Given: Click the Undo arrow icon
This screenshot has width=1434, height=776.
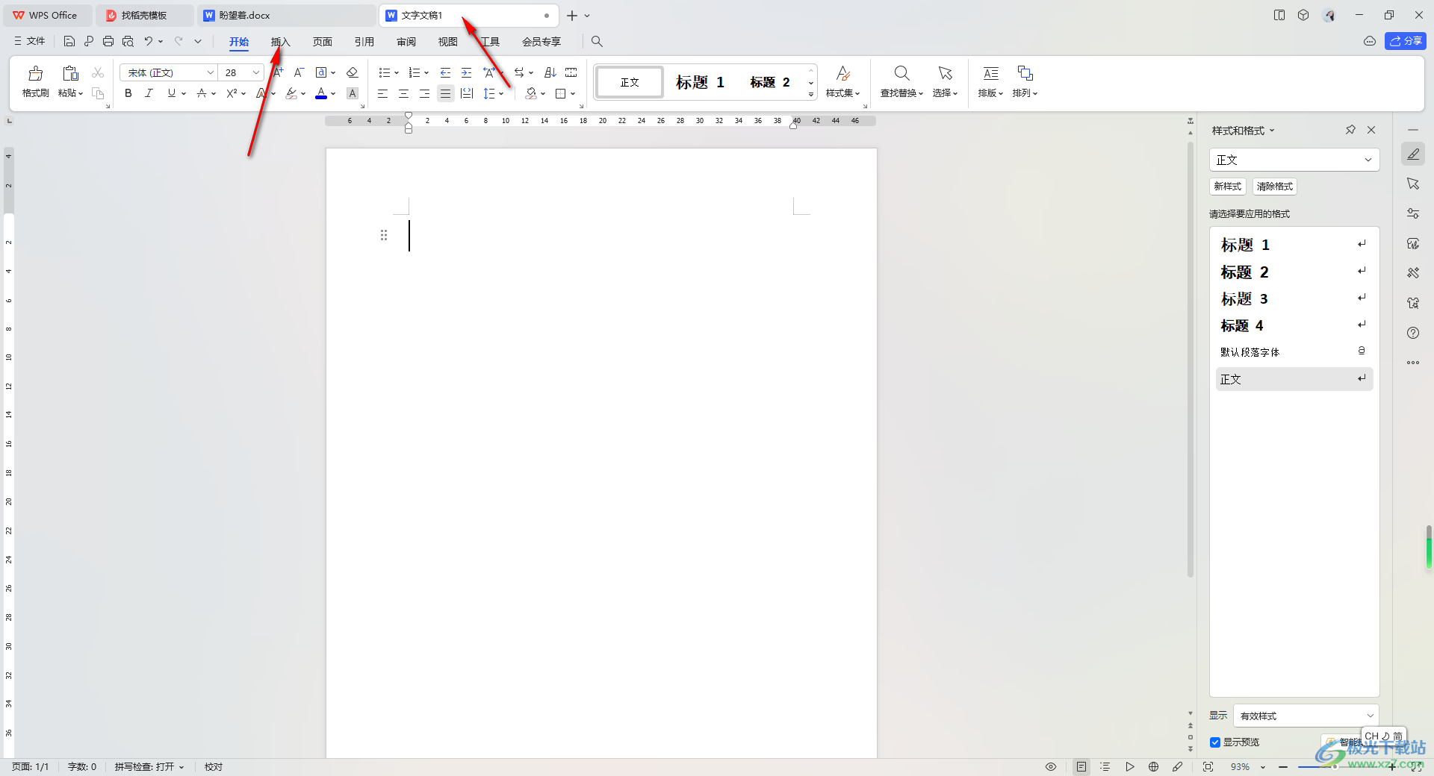Looking at the screenshot, I should click(x=149, y=41).
